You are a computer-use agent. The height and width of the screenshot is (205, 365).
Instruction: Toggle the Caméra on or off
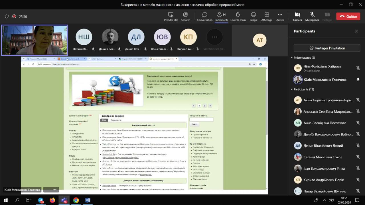(x=297, y=15)
